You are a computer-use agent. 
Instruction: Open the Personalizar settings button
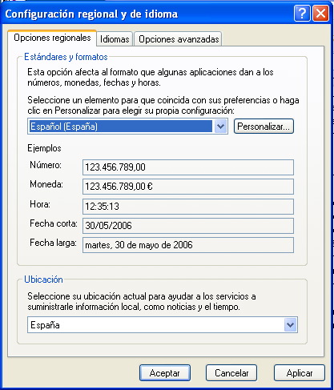(264, 127)
